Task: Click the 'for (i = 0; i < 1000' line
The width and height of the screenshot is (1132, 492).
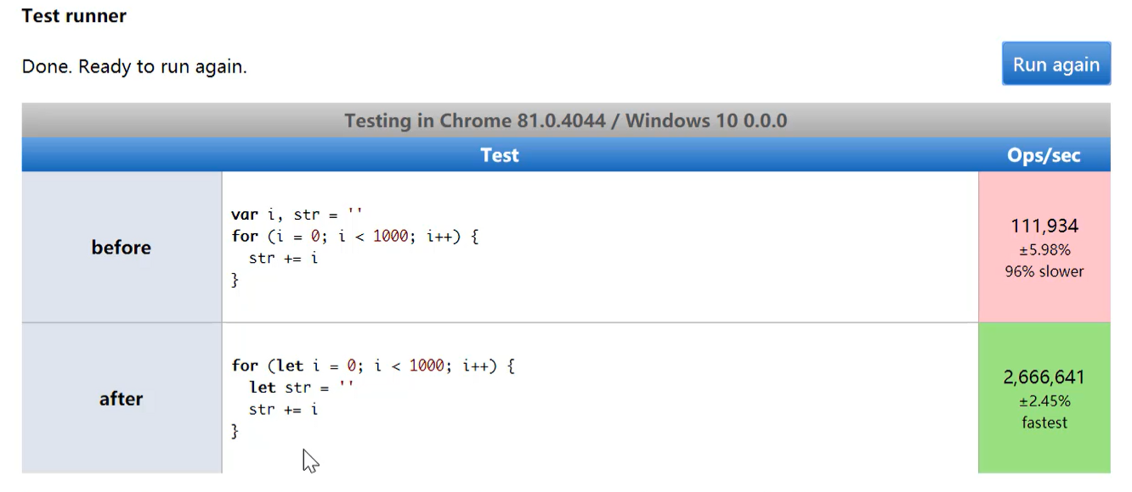Action: 354,236
